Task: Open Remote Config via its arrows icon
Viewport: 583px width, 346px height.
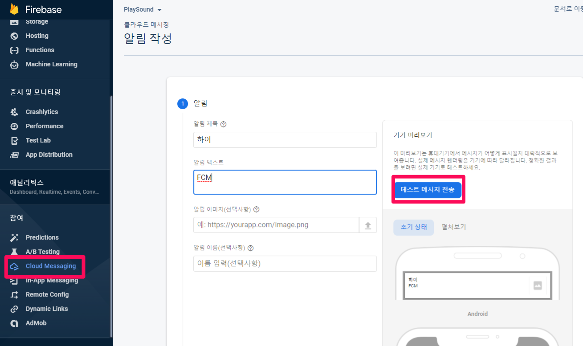Action: [14, 294]
